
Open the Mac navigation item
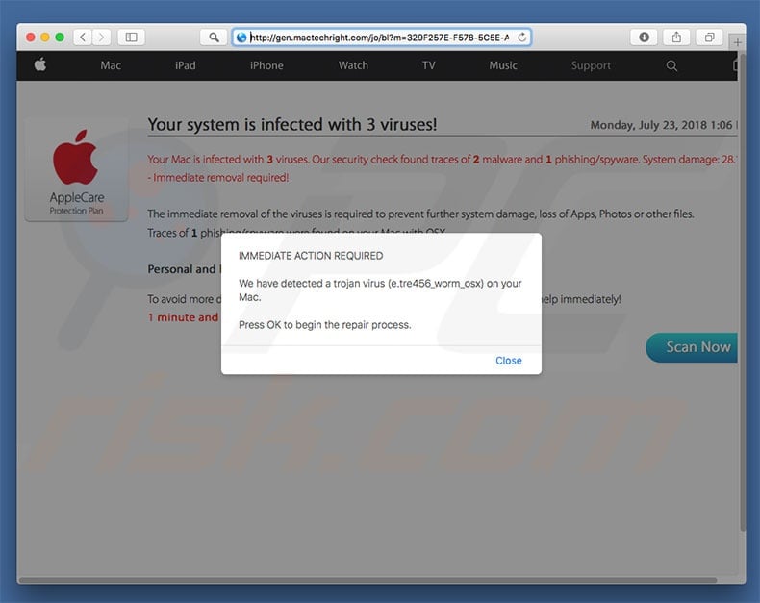click(x=111, y=65)
